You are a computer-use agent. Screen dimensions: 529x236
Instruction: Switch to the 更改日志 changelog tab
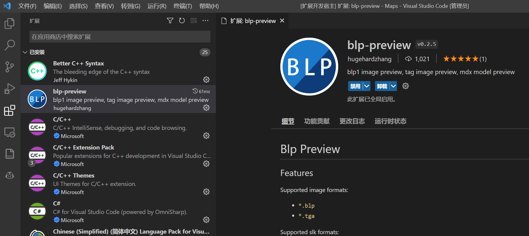click(x=352, y=121)
